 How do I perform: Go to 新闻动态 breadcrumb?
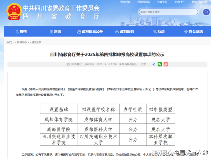pos(22,42)
